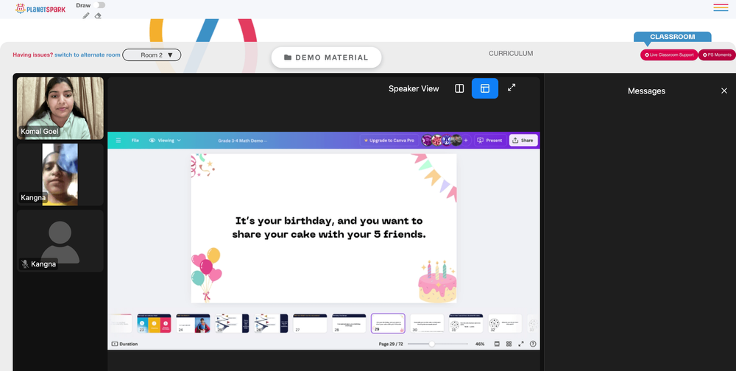736x371 pixels.
Task: Click the PS Moments button
Action: [x=717, y=55]
